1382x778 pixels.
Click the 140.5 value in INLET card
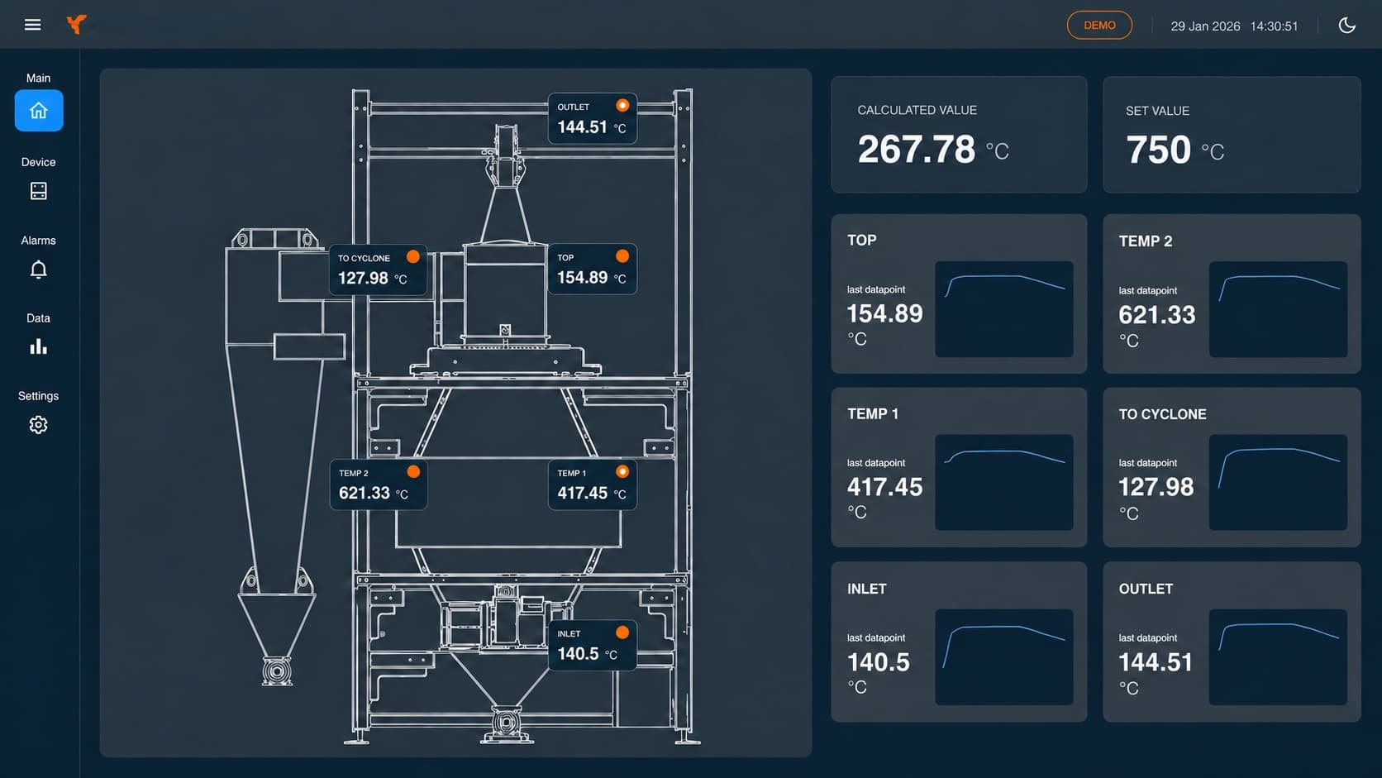pos(878,662)
